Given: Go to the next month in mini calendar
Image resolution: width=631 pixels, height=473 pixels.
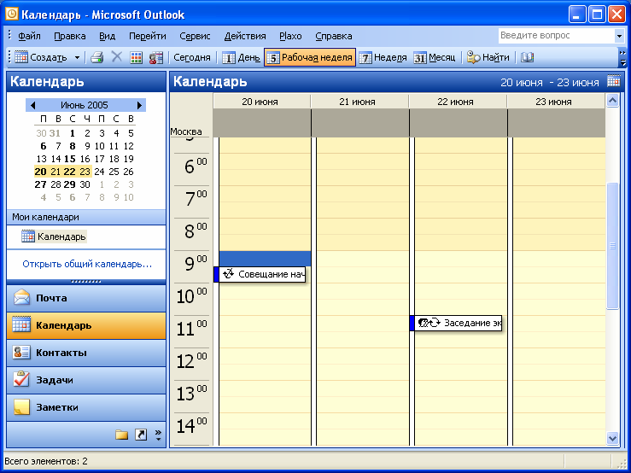Looking at the screenshot, I should click(139, 105).
